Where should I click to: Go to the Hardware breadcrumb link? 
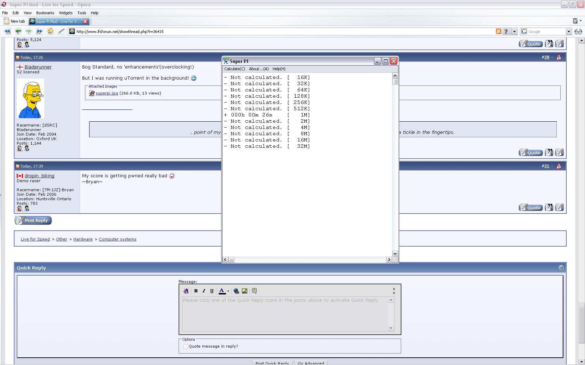pyautogui.click(x=83, y=239)
